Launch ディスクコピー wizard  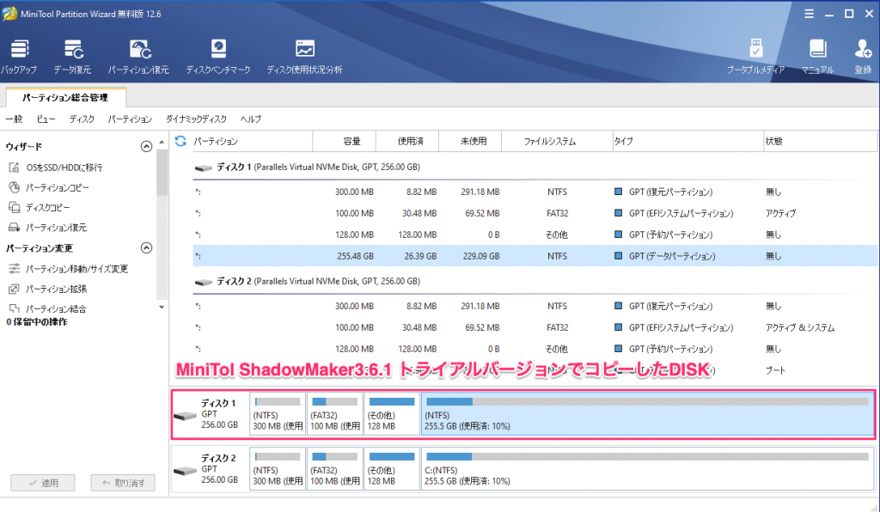coord(40,208)
